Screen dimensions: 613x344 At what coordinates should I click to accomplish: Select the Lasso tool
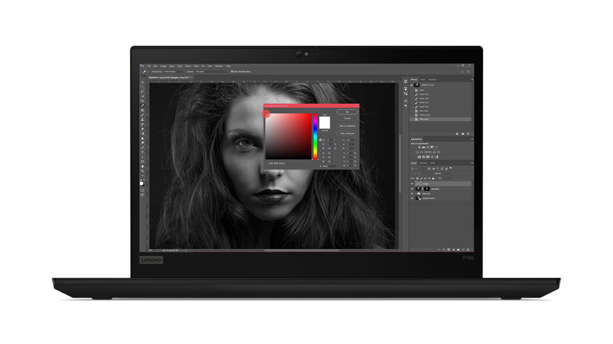coord(143,92)
